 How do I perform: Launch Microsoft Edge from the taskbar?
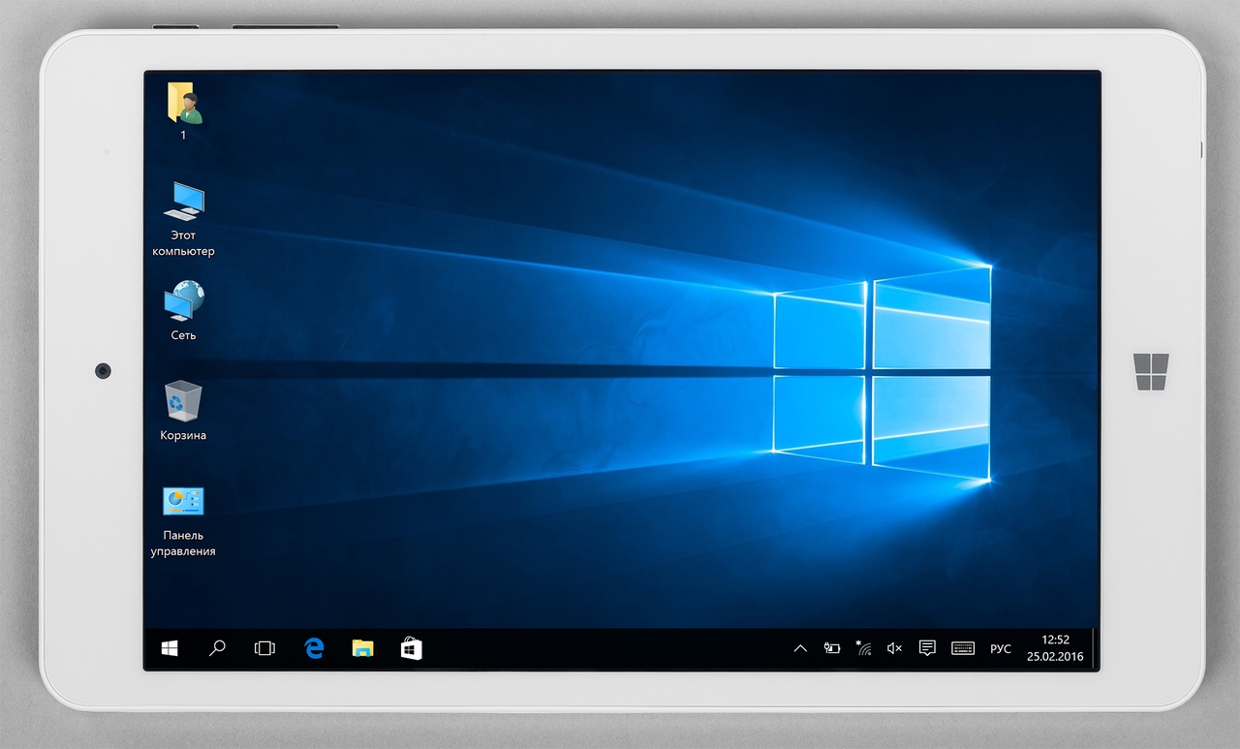point(314,648)
